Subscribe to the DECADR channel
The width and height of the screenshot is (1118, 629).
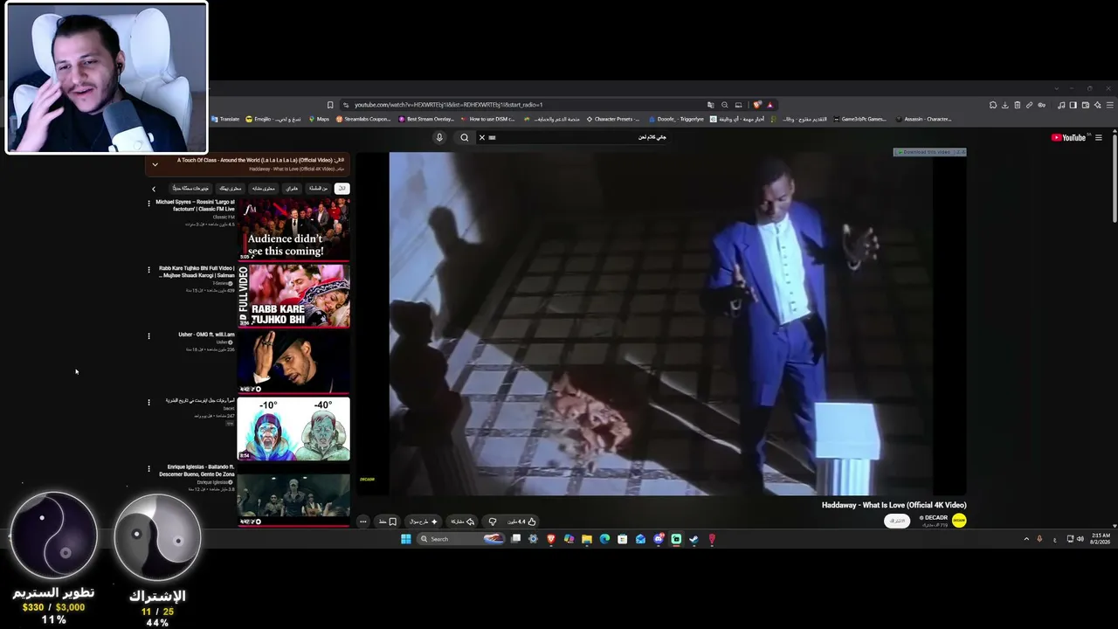[x=897, y=521]
